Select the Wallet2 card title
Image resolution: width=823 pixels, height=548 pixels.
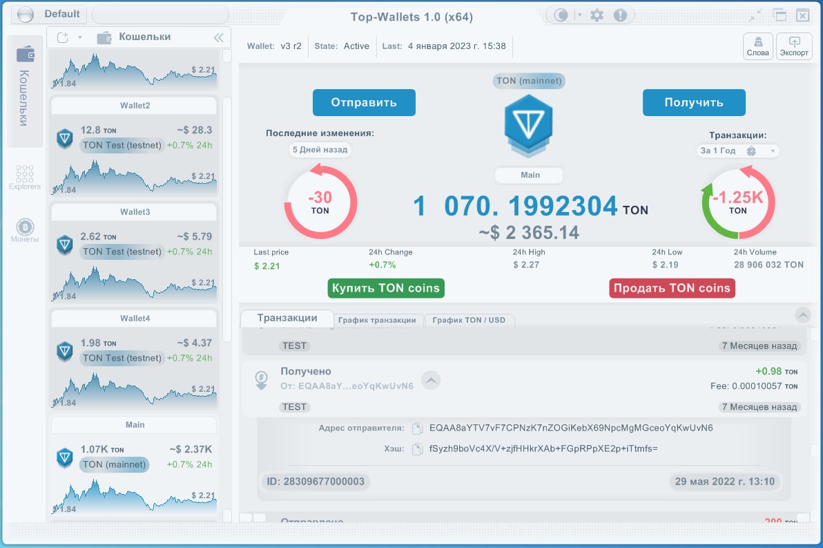135,106
